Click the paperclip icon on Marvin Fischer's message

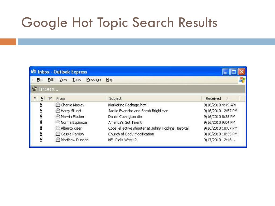click(41, 116)
